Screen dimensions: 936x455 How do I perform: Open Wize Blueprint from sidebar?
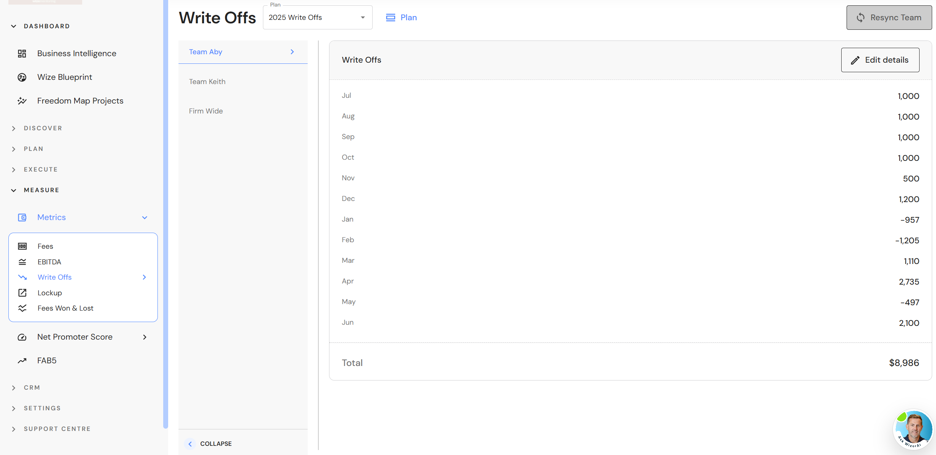point(65,77)
